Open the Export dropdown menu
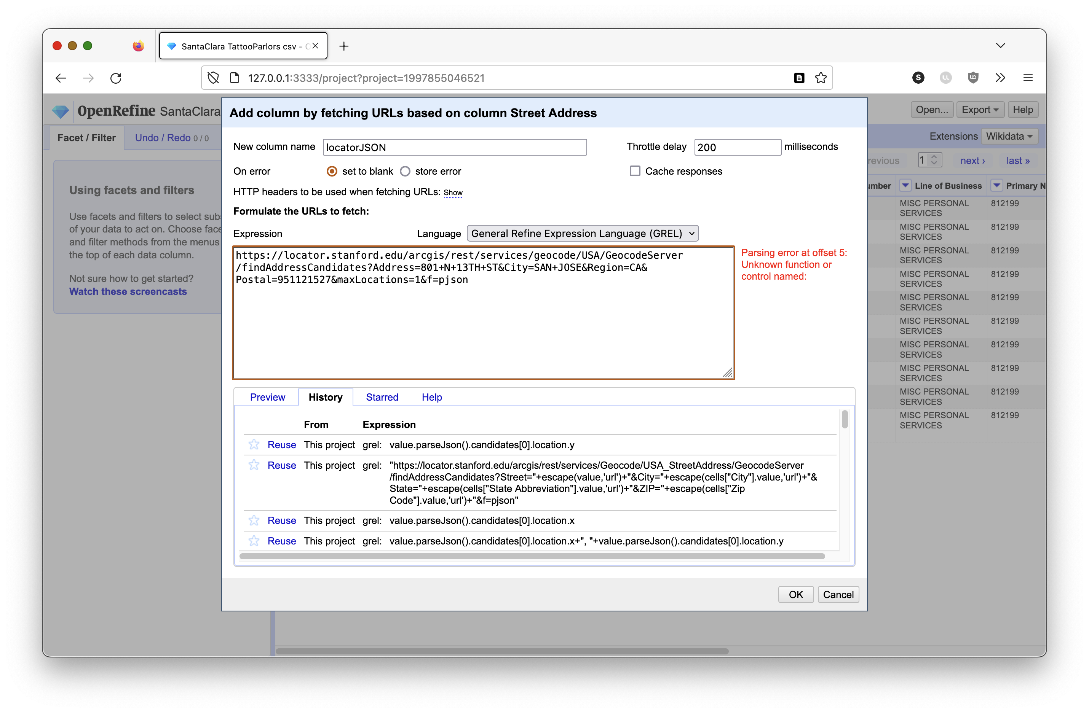Viewport: 1089px width, 713px height. pyautogui.click(x=980, y=110)
